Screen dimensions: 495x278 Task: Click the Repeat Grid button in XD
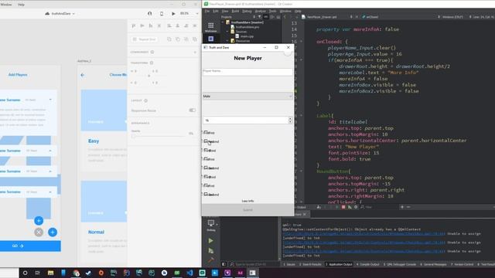[145, 39]
